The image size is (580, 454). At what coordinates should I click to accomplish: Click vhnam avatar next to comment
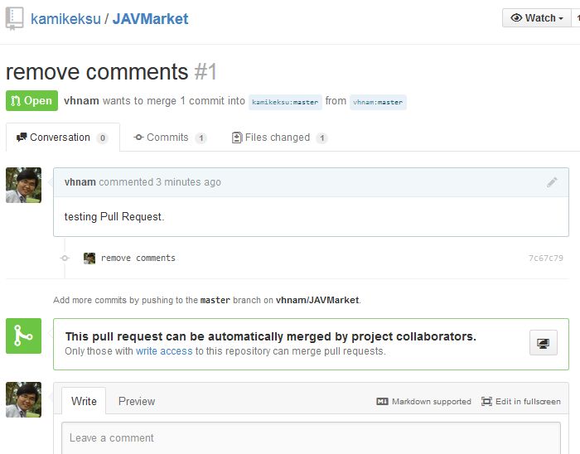[x=24, y=186]
